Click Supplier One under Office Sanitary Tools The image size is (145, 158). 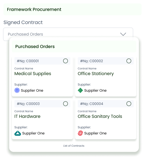[x=96, y=133]
